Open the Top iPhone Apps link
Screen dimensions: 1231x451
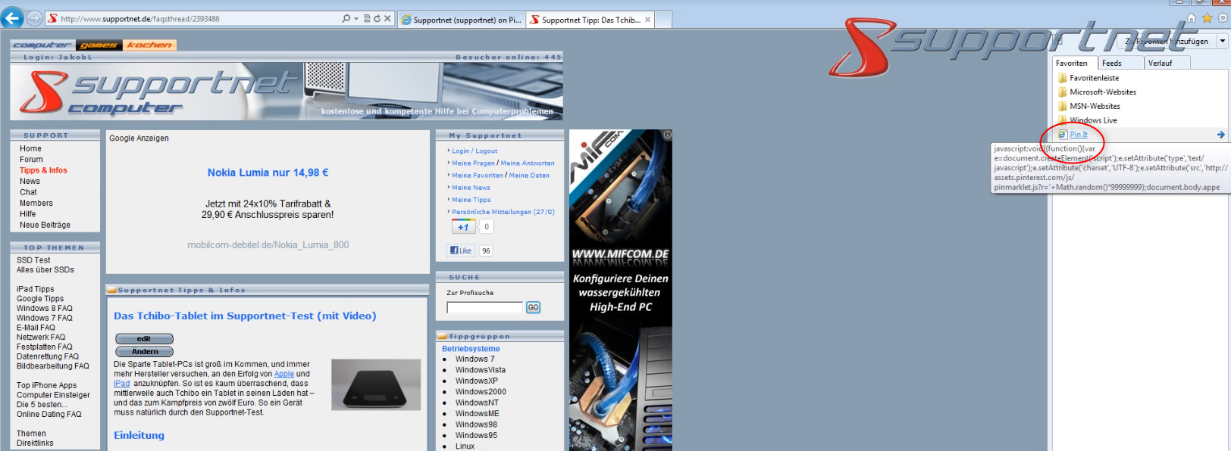point(46,385)
